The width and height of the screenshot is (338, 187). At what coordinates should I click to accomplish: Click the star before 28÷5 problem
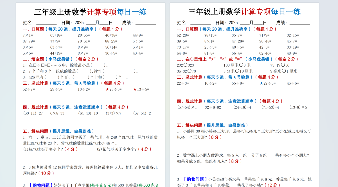[107, 89]
